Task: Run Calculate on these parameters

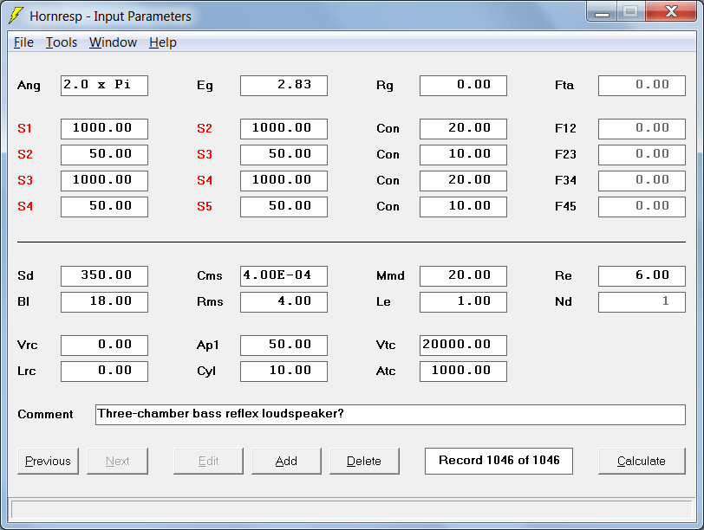Action: coord(642,461)
